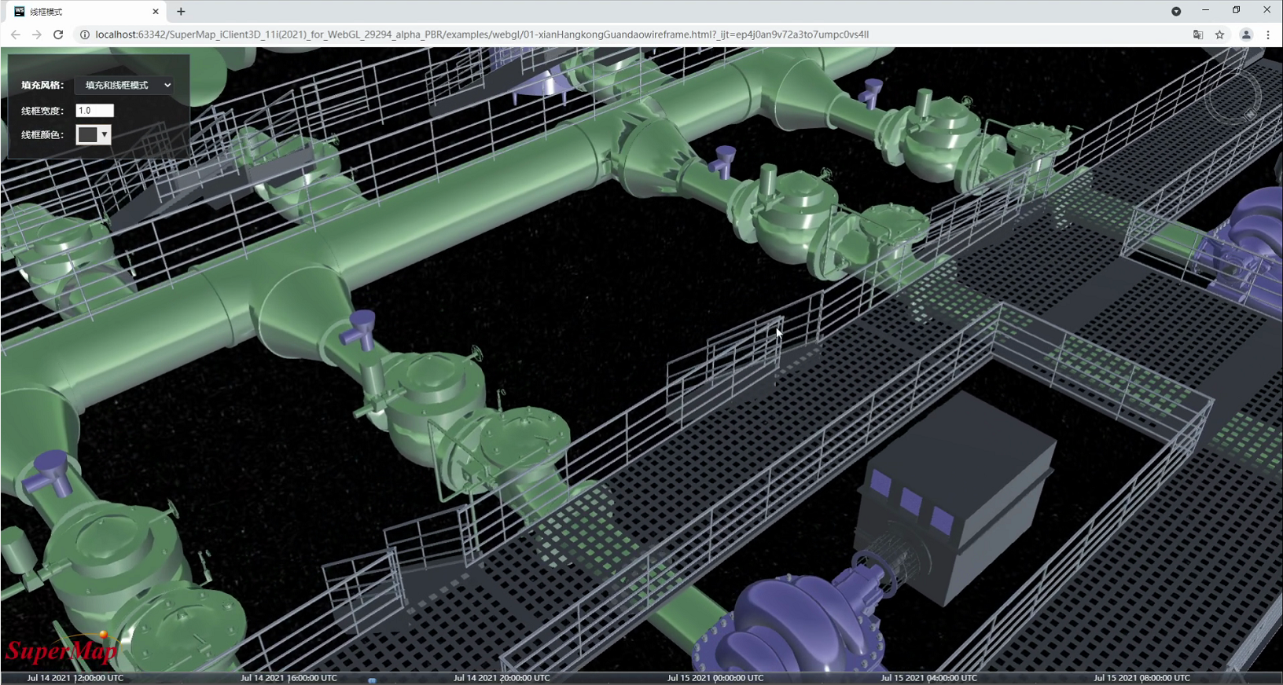The height and width of the screenshot is (685, 1283).
Task: Click the SuperMap logo
Action: (x=61, y=649)
